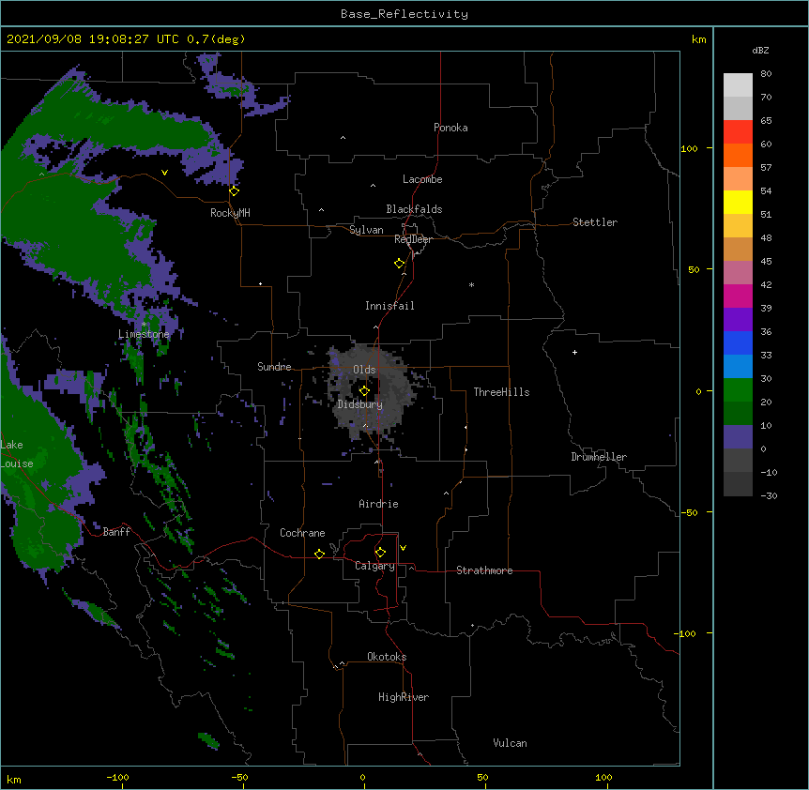The image size is (809, 790).
Task: Click the Sundre town label
Action: click(x=274, y=367)
